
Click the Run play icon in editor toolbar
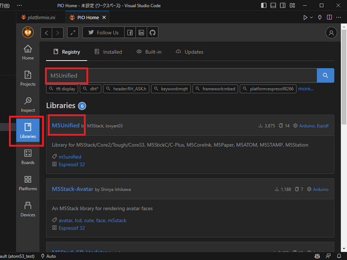[x=305, y=17]
